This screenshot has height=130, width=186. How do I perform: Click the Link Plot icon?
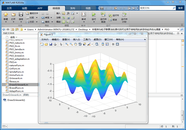(x=97, y=44)
